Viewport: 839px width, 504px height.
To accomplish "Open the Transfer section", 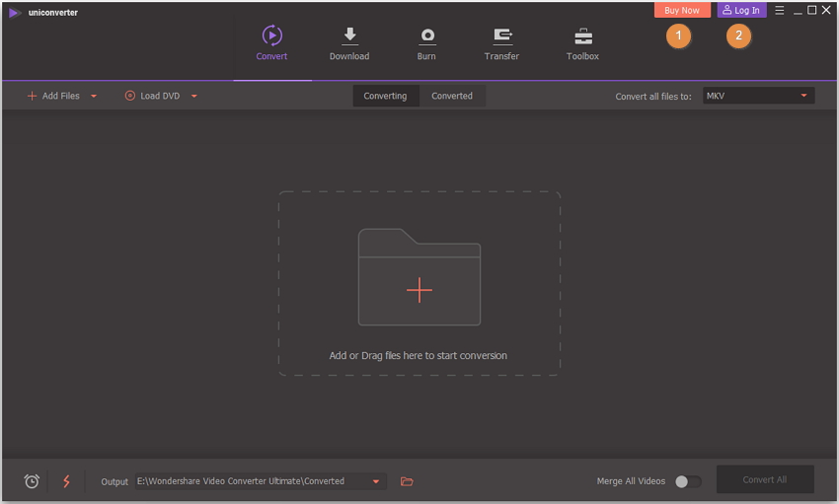I will coord(501,42).
